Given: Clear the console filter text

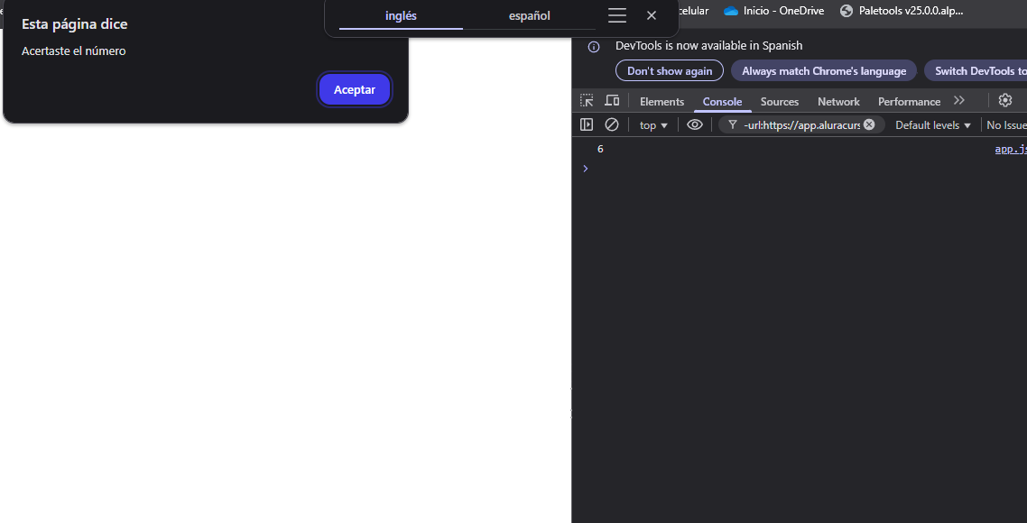Looking at the screenshot, I should [869, 124].
